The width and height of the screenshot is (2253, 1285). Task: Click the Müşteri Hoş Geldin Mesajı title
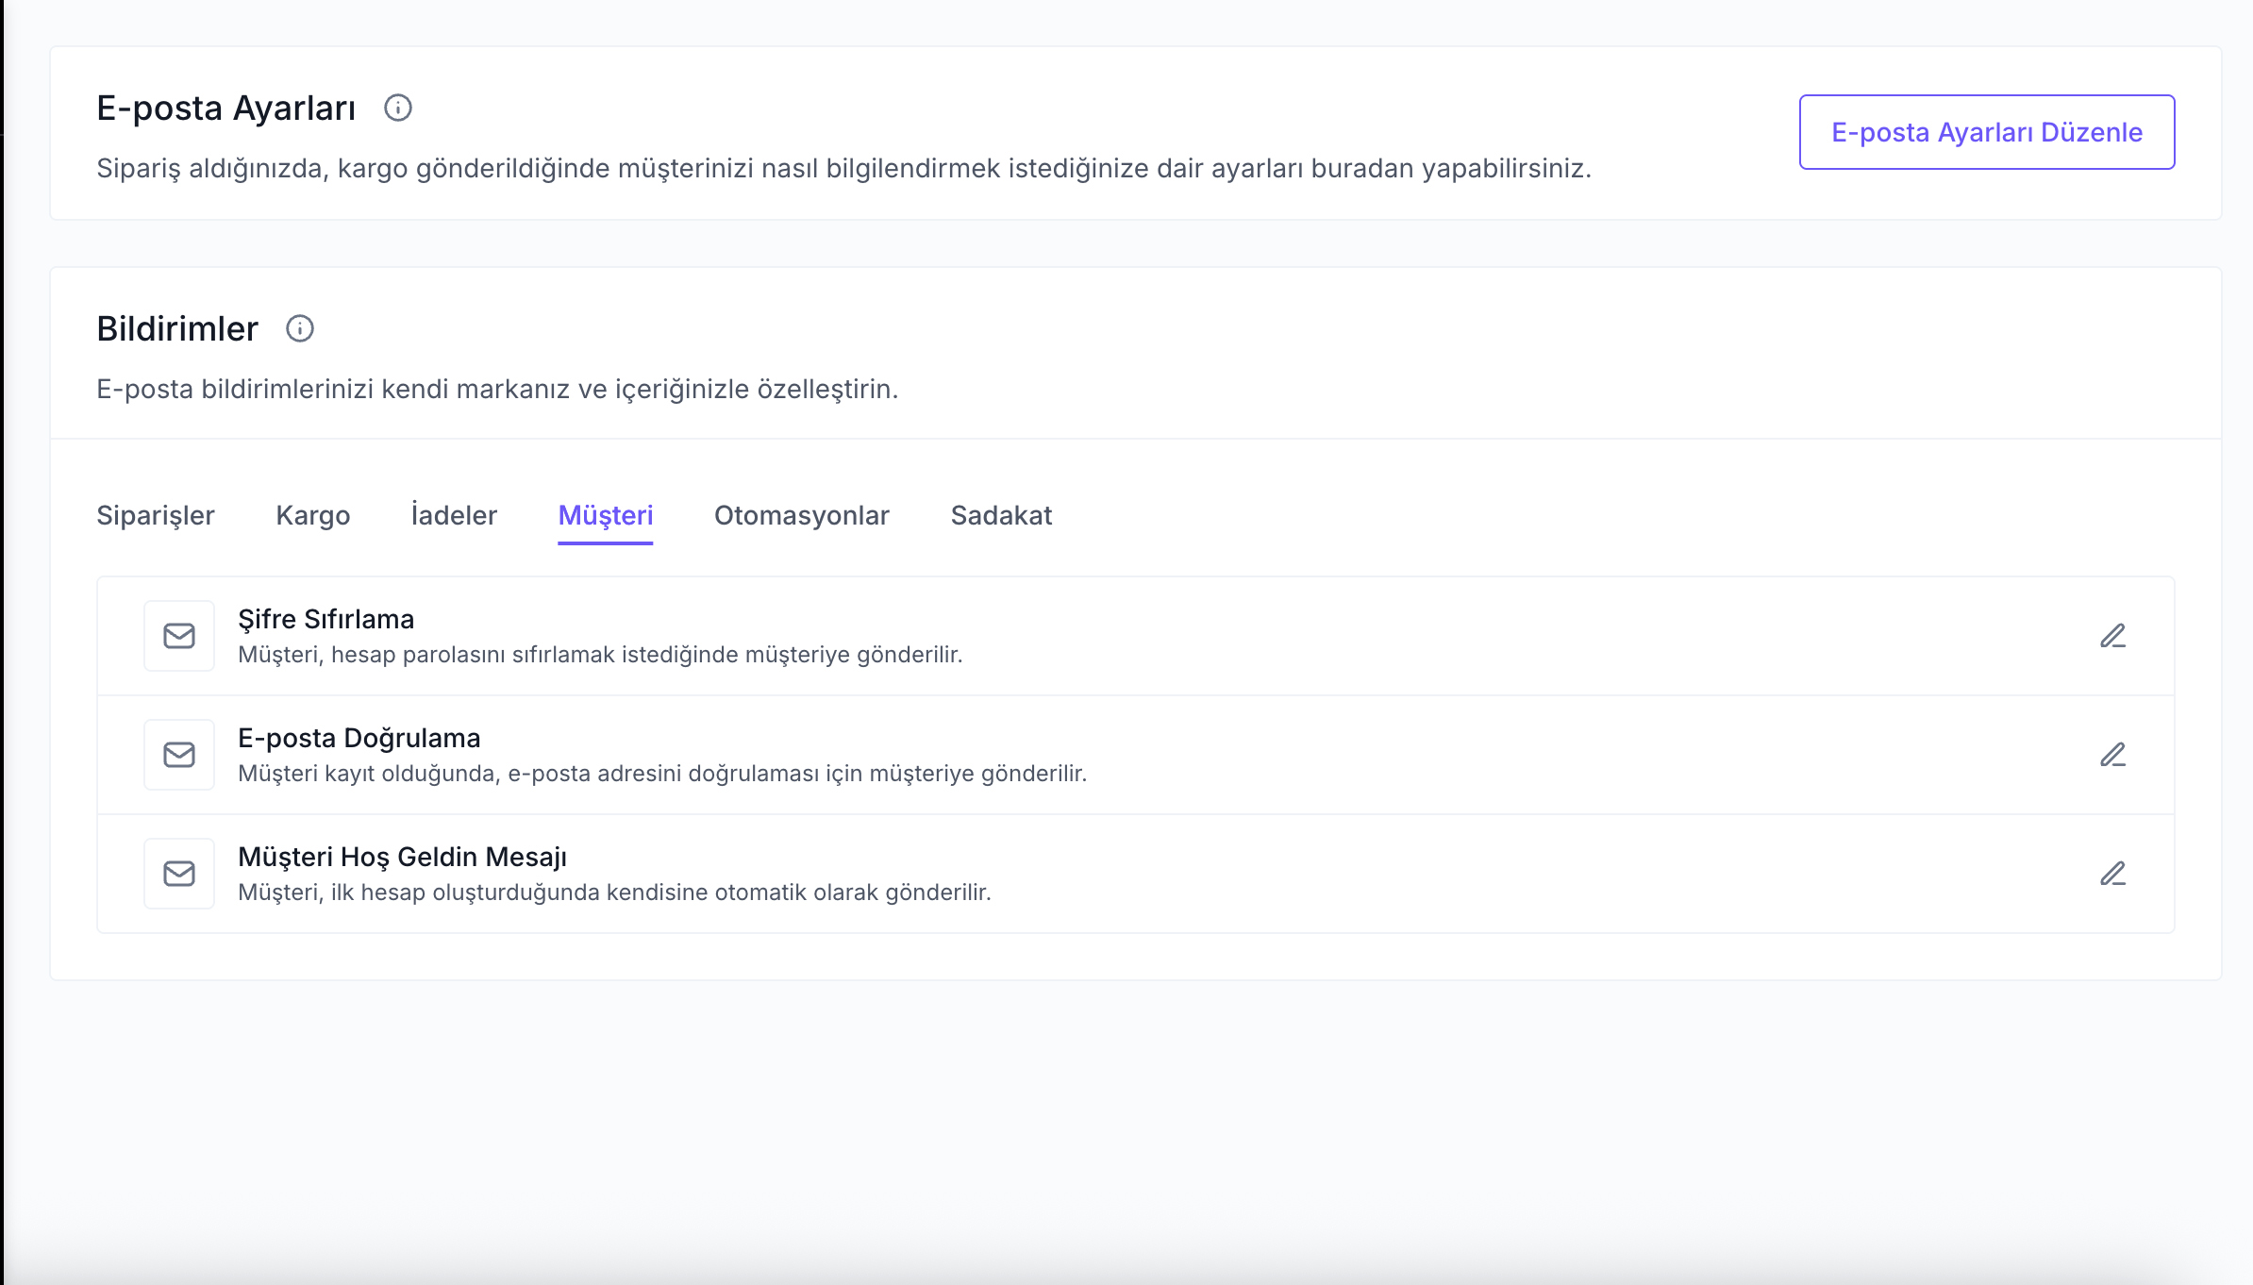point(403,857)
